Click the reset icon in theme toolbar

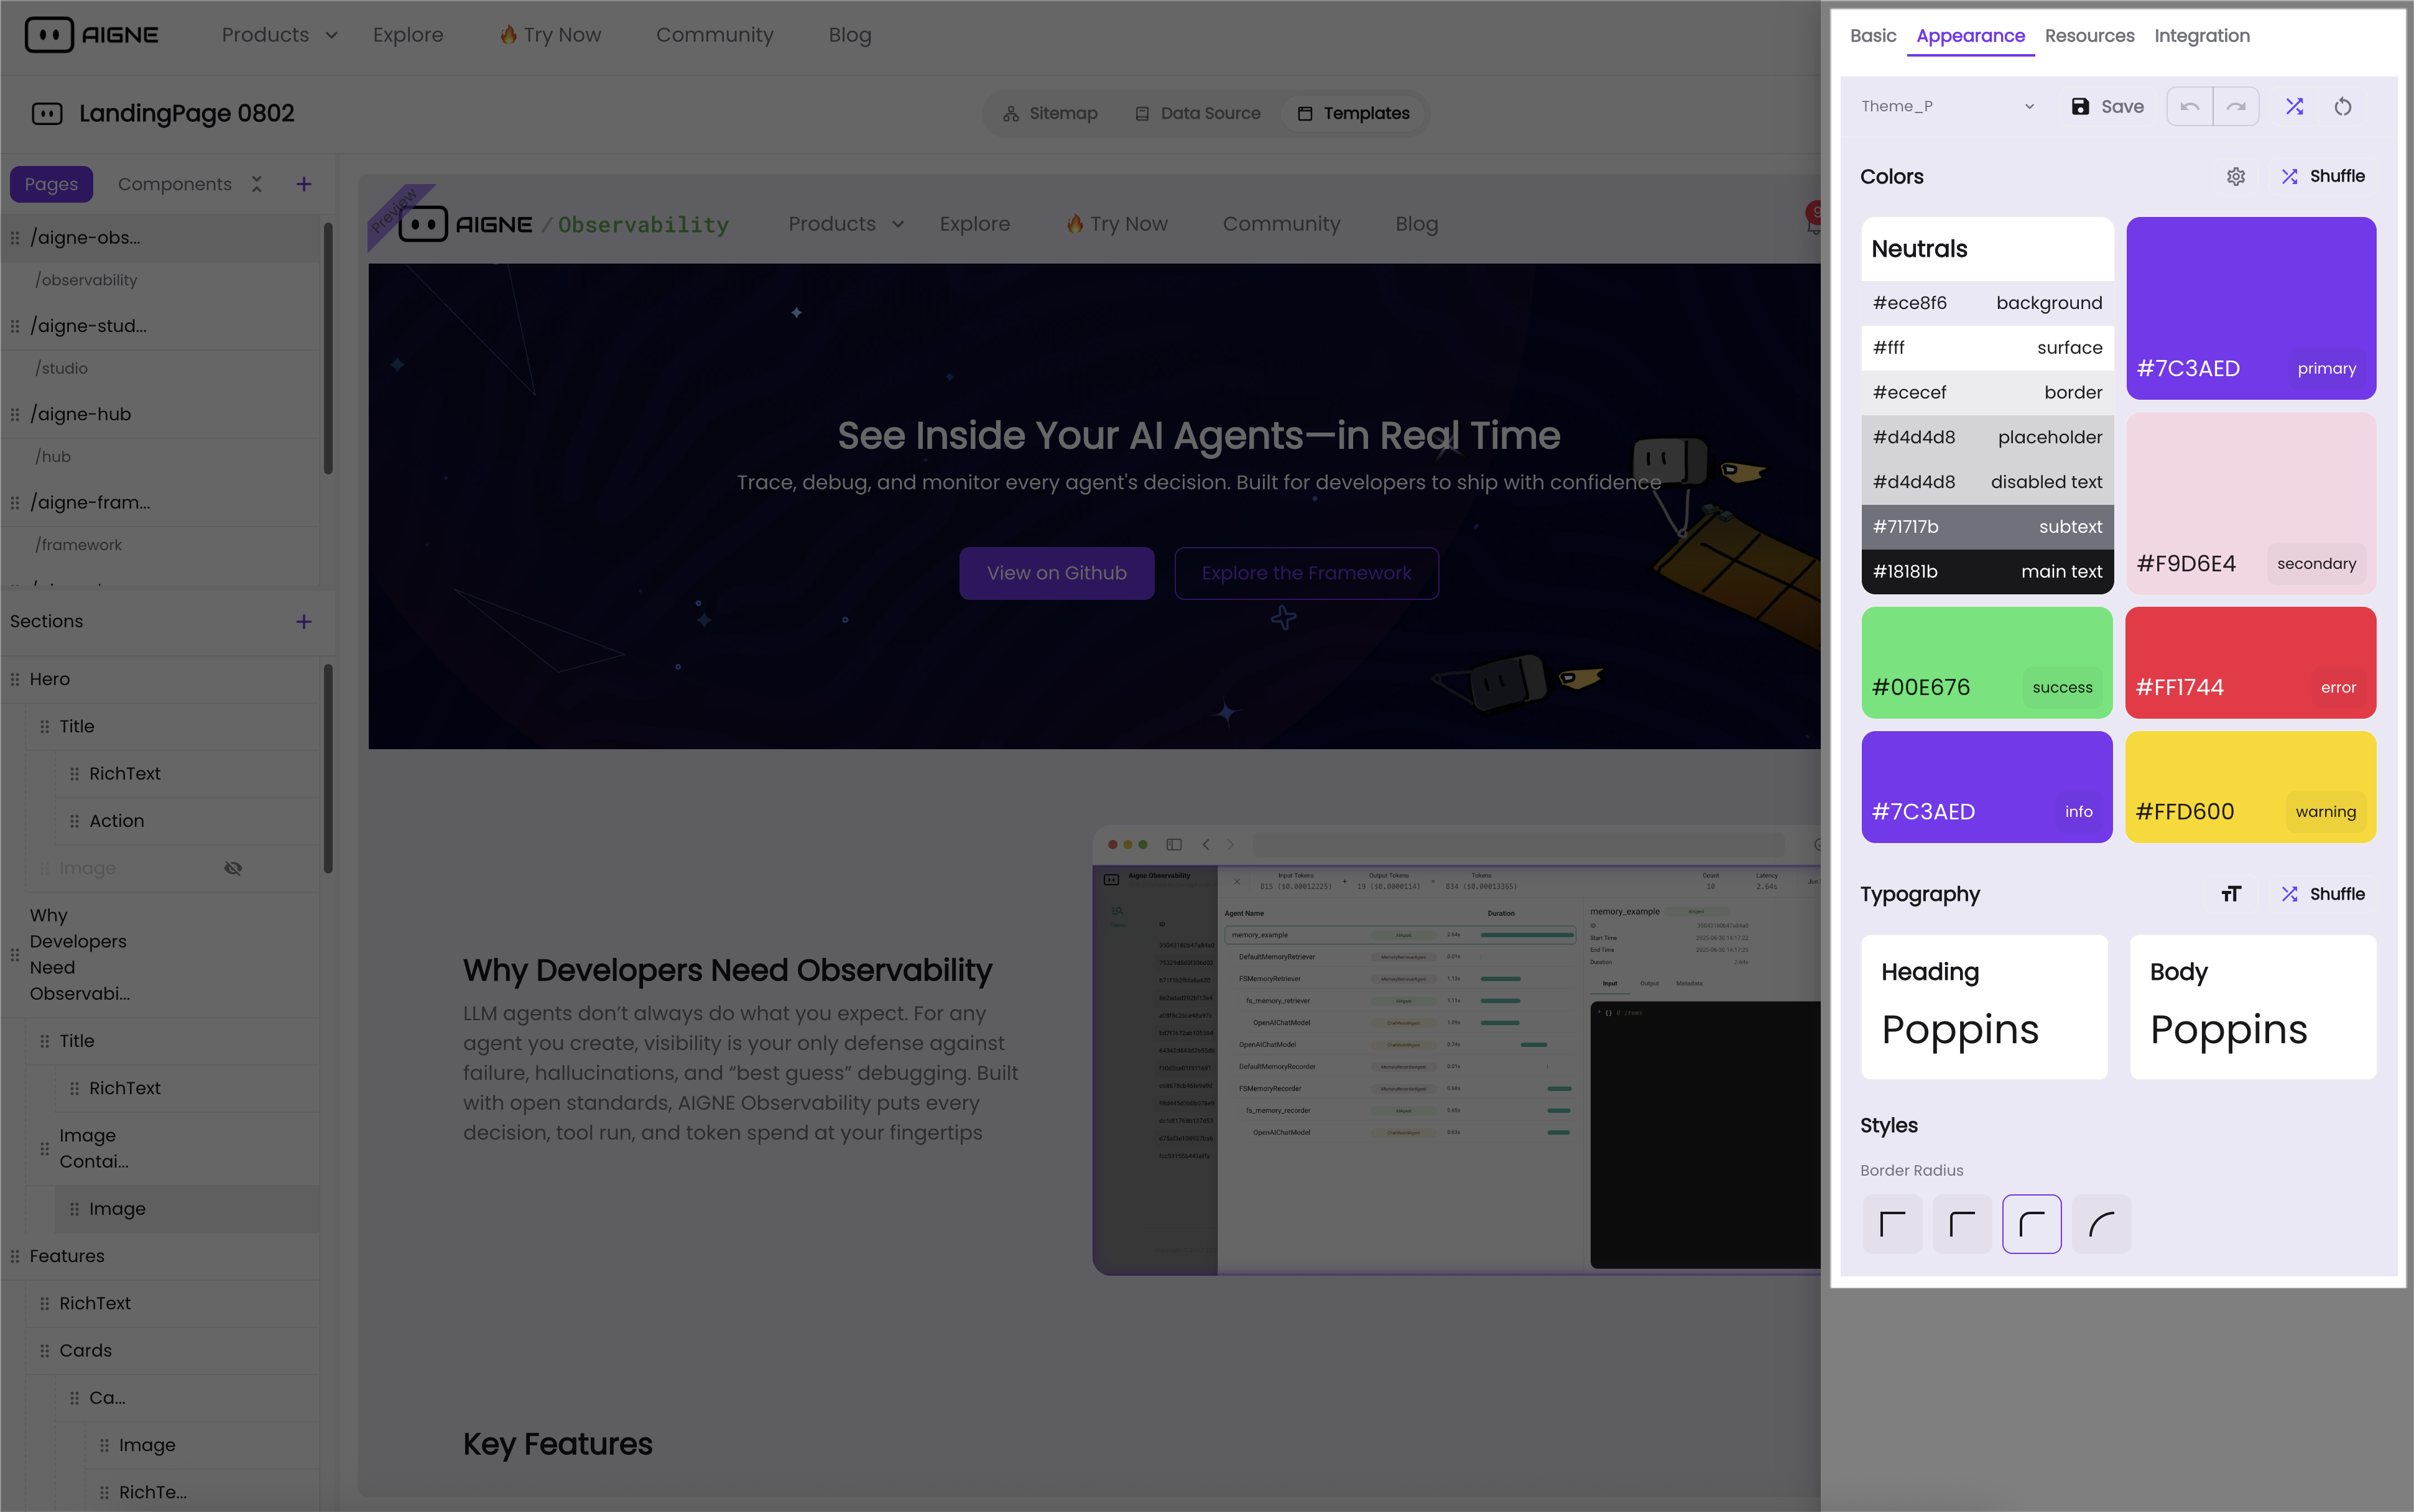tap(2343, 106)
